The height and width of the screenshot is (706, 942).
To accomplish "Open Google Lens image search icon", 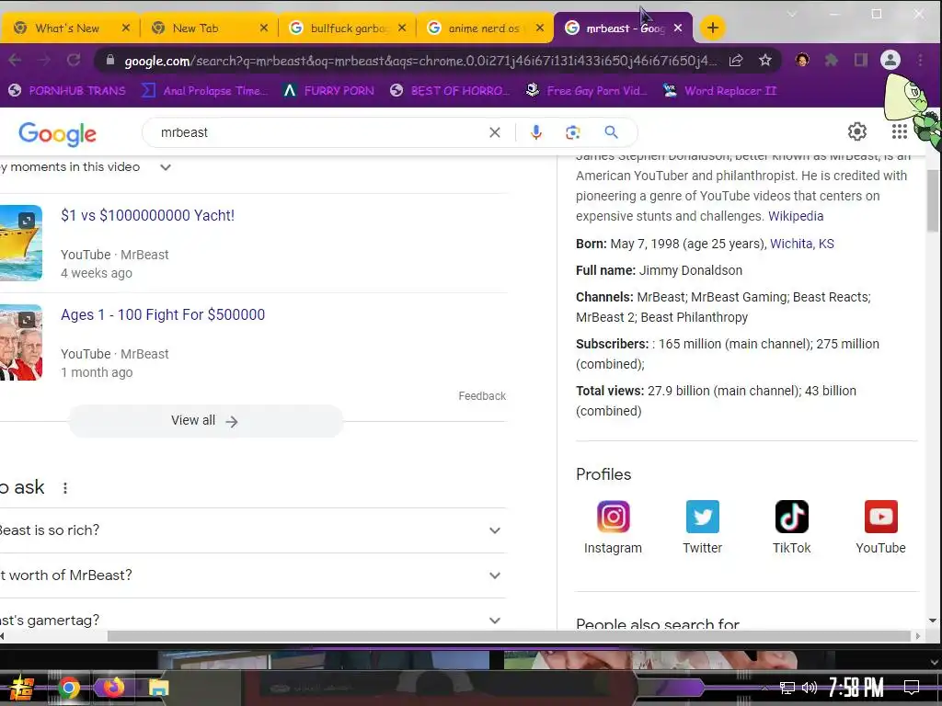I will (x=572, y=132).
